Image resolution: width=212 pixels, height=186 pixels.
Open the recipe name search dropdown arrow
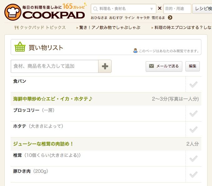coord(152,9)
